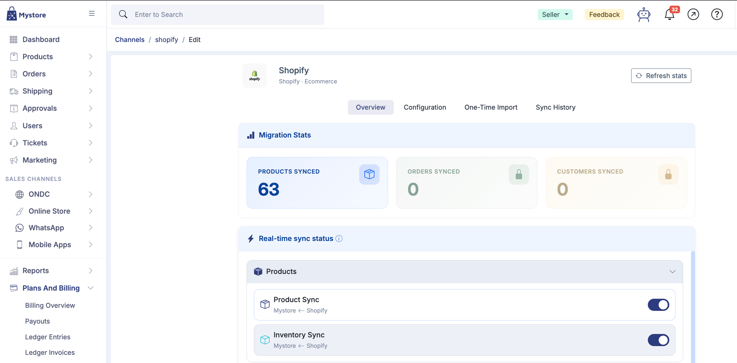Click the Enter to Search field
The height and width of the screenshot is (363, 737).
217,14
